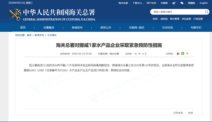
Task: Share article to QQ Zone star icon
Action: coord(187,54)
